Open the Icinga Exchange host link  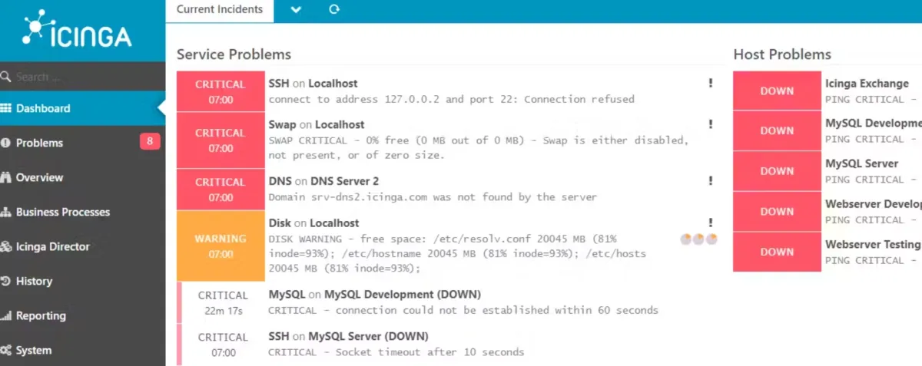tap(867, 84)
